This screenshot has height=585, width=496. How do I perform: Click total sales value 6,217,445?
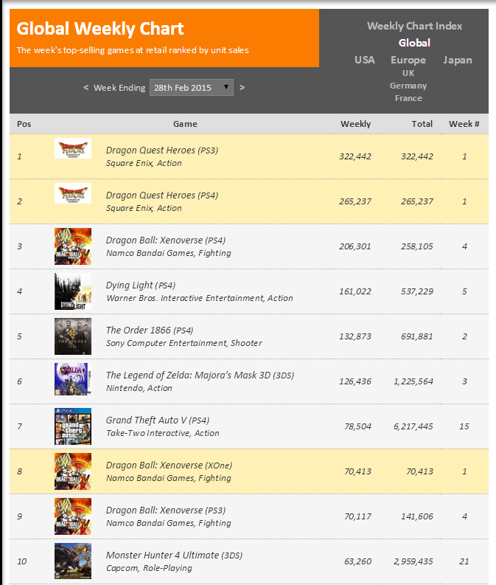point(413,426)
